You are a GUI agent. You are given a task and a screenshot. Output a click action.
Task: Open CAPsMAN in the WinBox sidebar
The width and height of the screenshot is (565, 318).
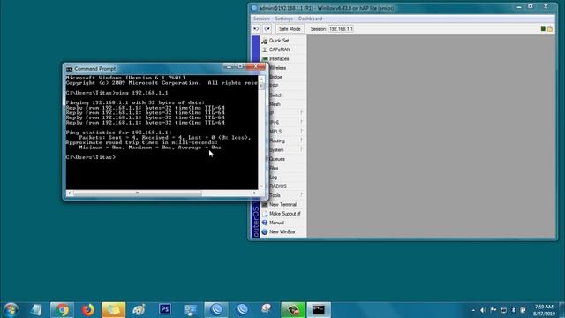pos(280,49)
